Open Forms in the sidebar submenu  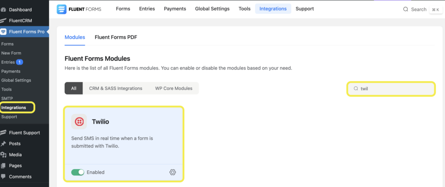pos(7,44)
